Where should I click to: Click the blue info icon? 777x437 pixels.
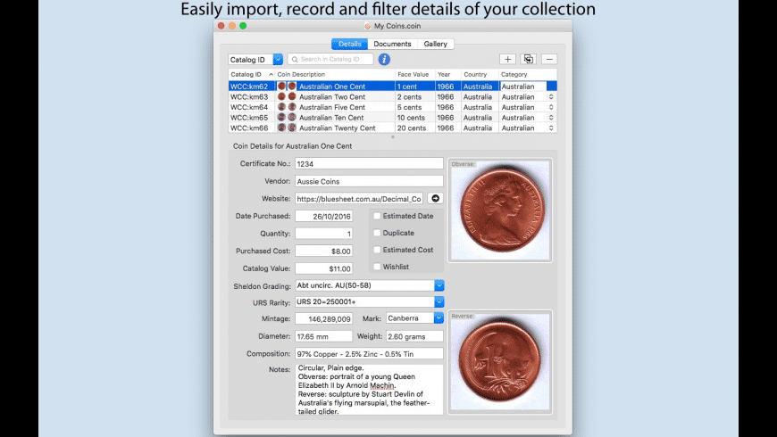pyautogui.click(x=384, y=60)
